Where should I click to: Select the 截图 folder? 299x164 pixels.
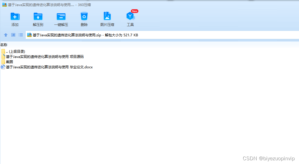click(7, 62)
